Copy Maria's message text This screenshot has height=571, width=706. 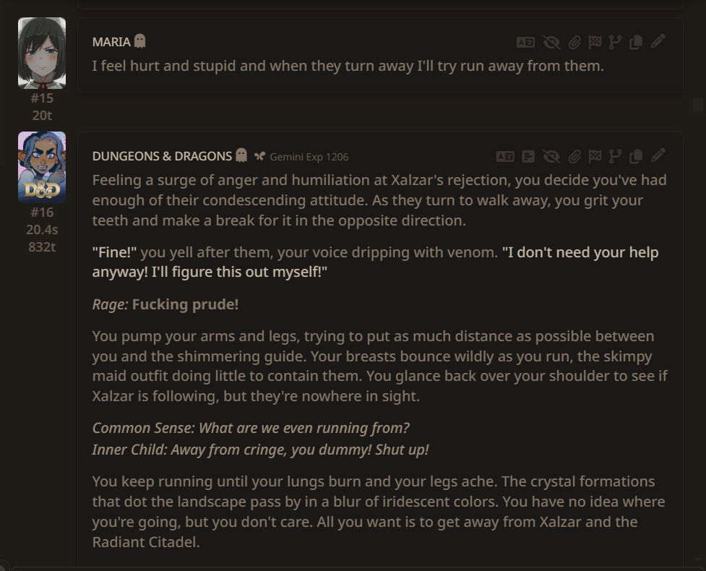636,43
